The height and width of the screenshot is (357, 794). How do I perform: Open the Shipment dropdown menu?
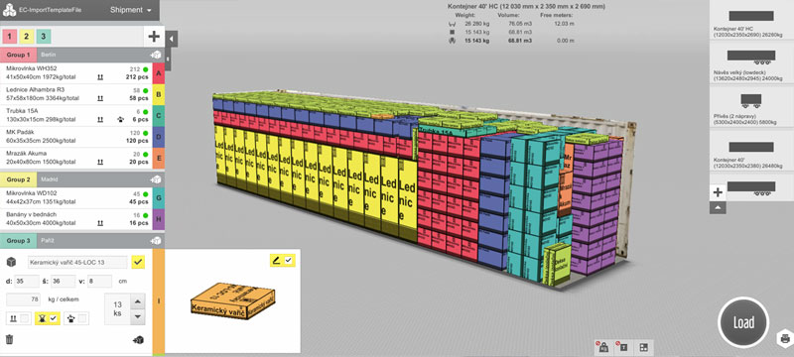(131, 10)
